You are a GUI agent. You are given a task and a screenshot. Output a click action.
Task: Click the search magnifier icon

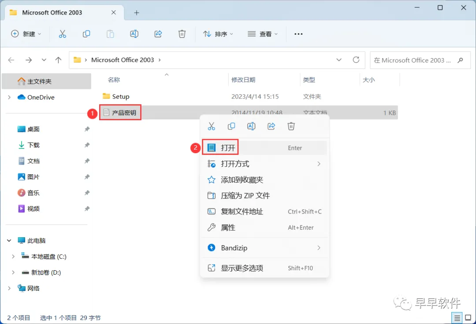tap(460, 60)
